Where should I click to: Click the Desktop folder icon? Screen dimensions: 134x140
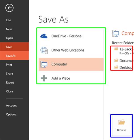click(116, 67)
